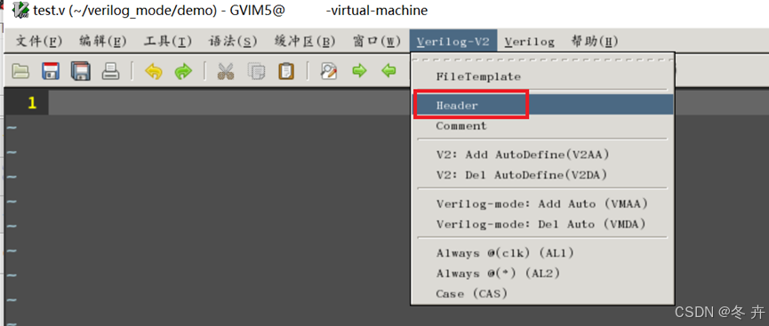Insert Always @(*) (AL2) template
This screenshot has height=326, width=769.
tap(543, 274)
